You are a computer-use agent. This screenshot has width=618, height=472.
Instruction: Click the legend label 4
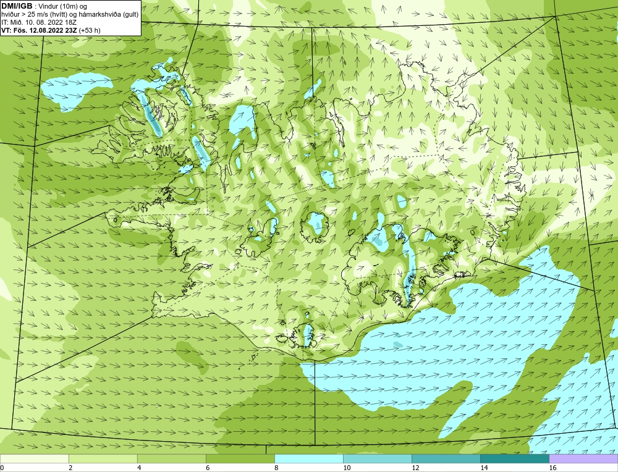(x=139, y=468)
